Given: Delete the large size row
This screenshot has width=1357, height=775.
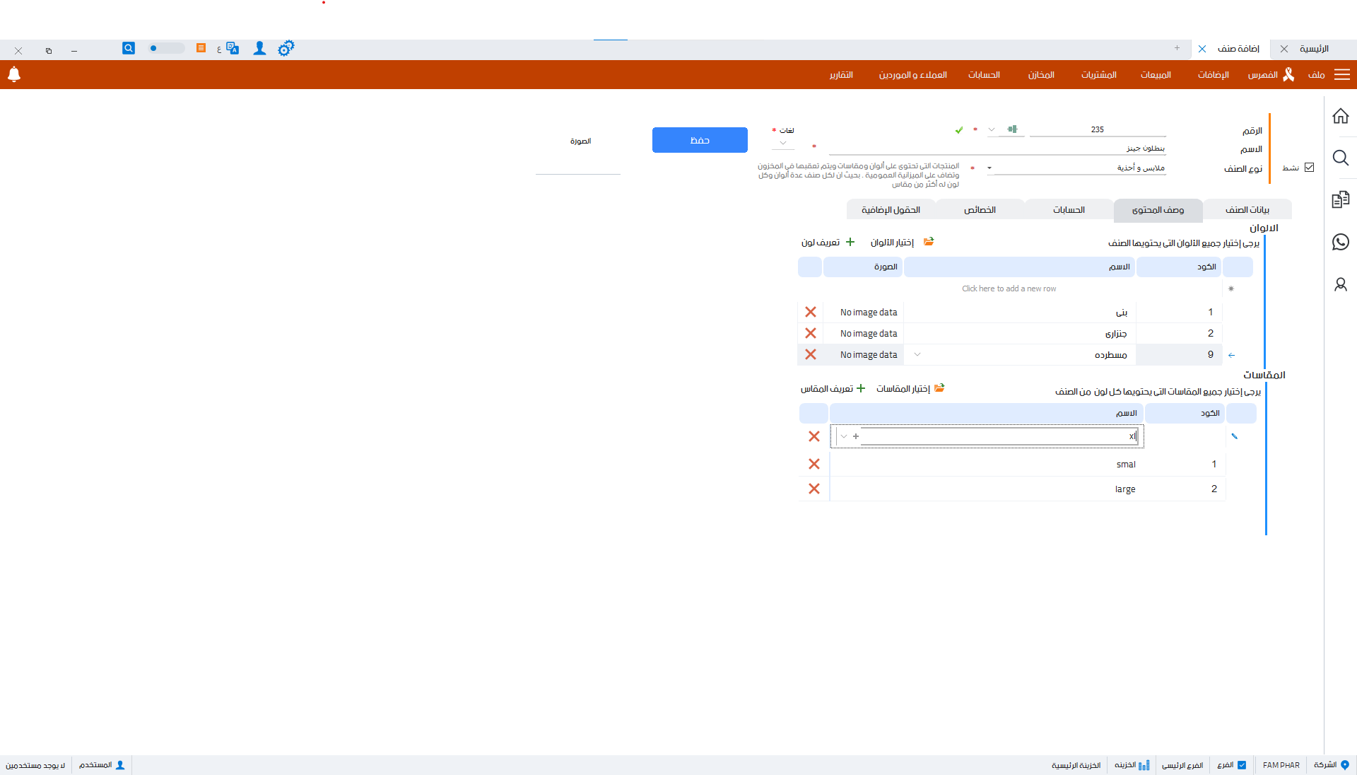Looking at the screenshot, I should 814,489.
